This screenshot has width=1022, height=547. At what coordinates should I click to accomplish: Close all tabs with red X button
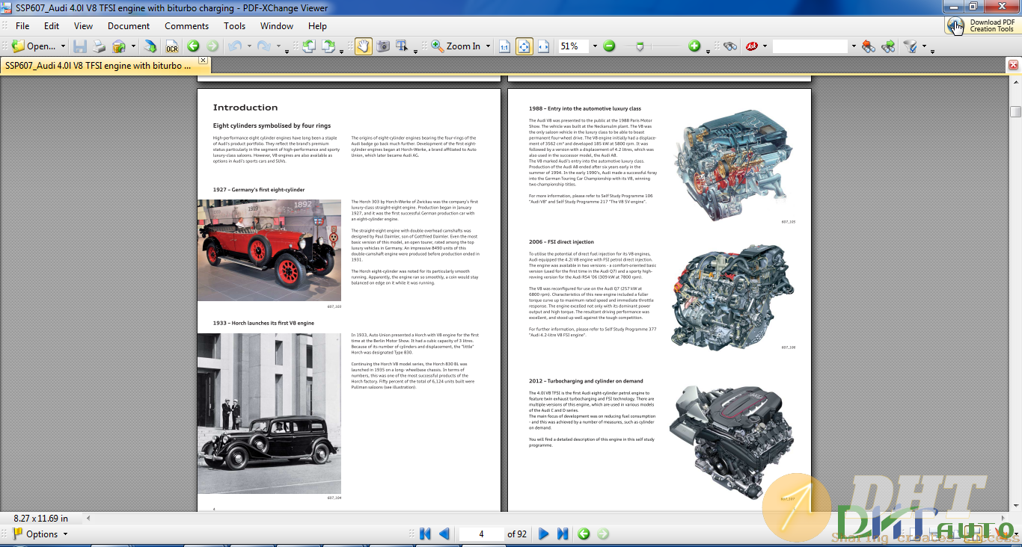1014,66
